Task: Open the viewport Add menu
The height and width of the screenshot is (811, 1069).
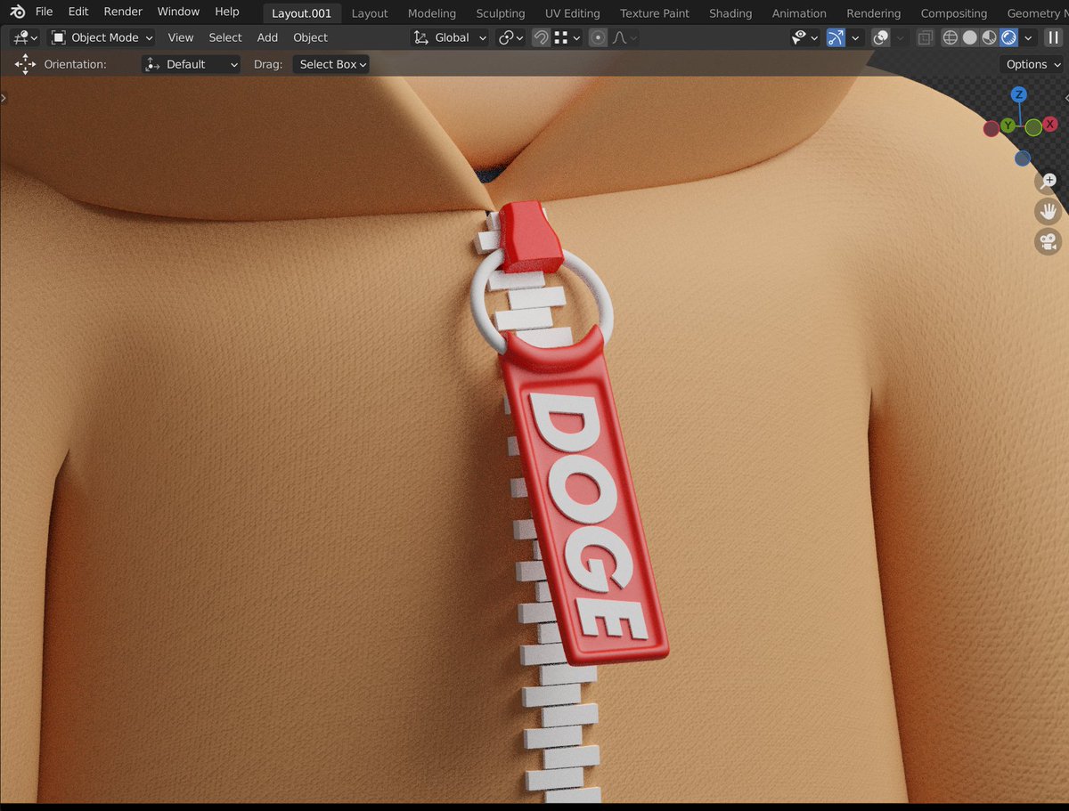Action: click(x=267, y=37)
